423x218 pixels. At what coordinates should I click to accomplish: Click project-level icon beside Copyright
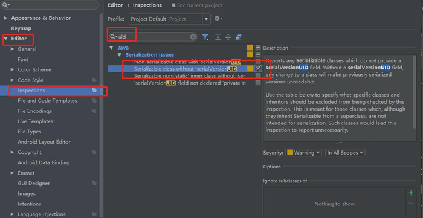(94, 152)
